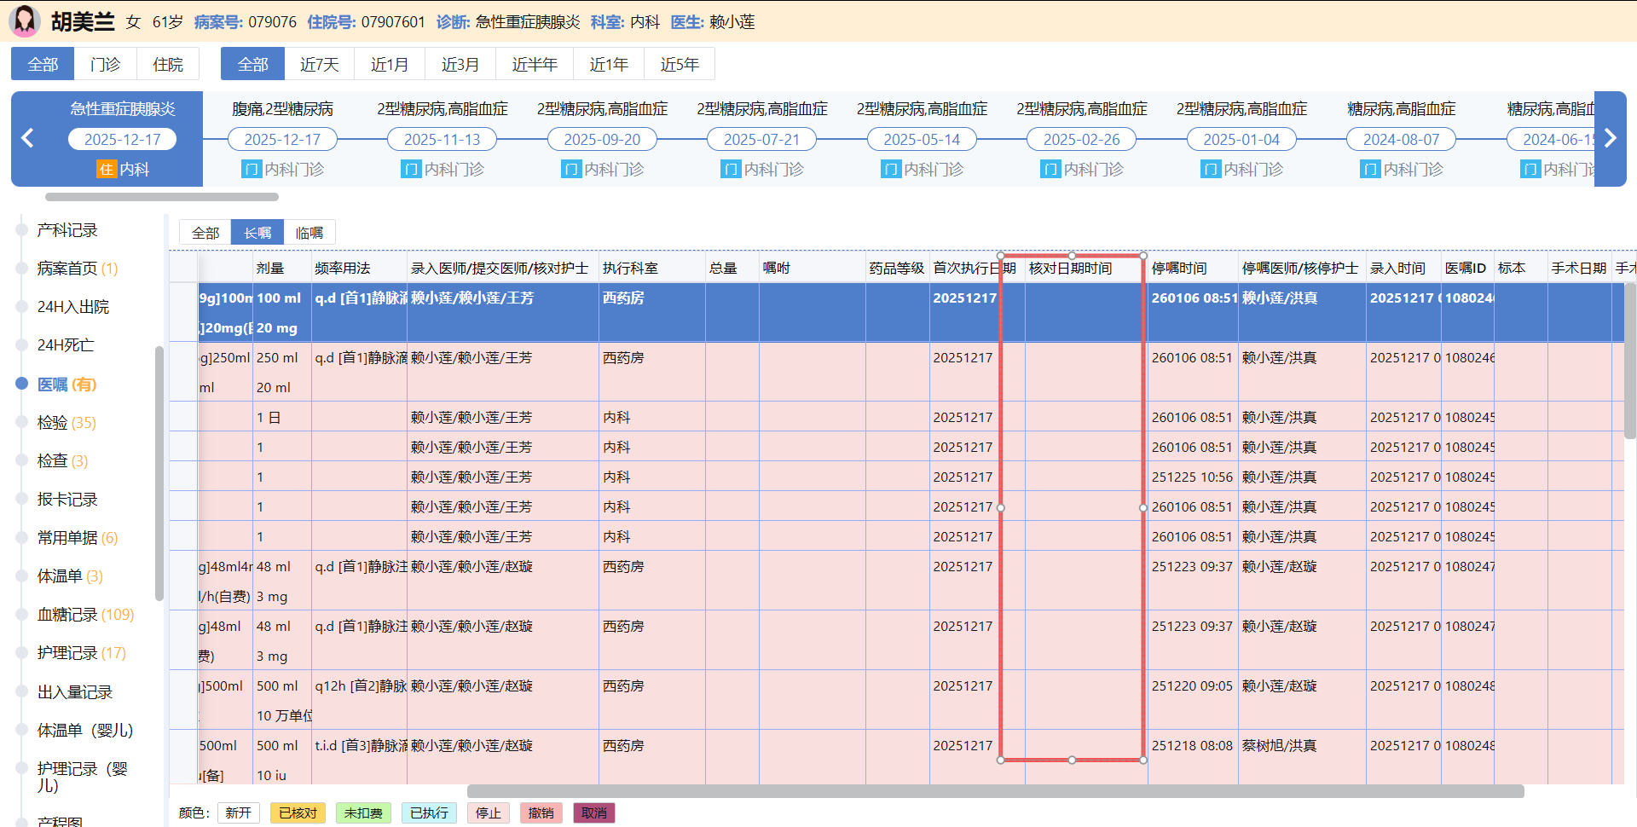Open 24H入出院 in the sidebar

click(73, 307)
